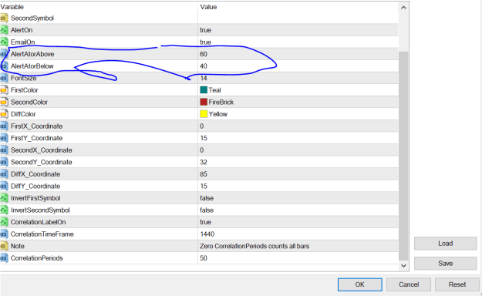The width and height of the screenshot is (482, 296).
Task: Select the CorrelationTimeFrame variable name
Action: pyautogui.click(x=42, y=234)
